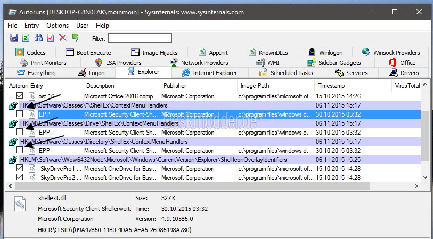Click the vertical scrollbar up arrow

[425, 85]
